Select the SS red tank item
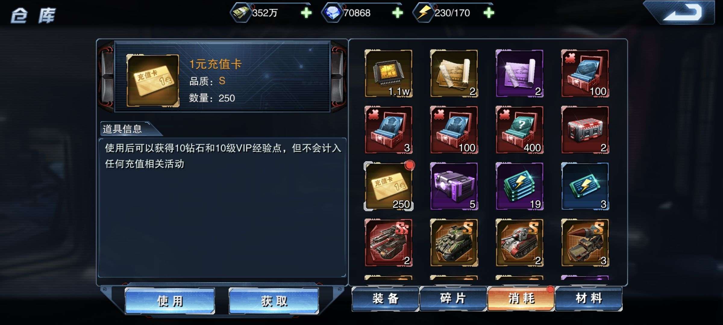 click(388, 243)
